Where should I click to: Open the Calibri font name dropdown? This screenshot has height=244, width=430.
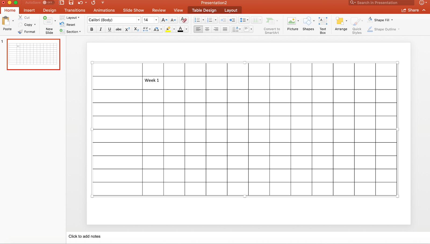pyautogui.click(x=139, y=20)
